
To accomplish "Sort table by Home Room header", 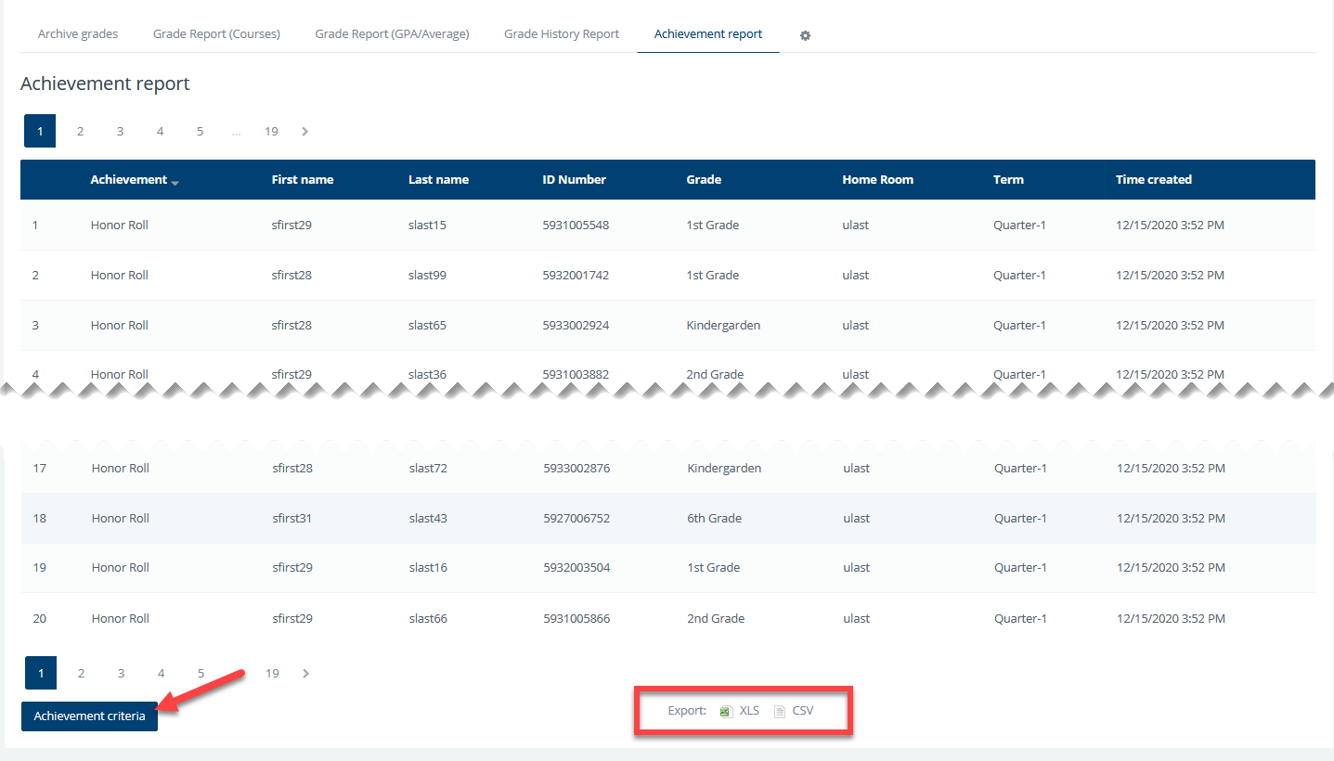I will coord(877,180).
